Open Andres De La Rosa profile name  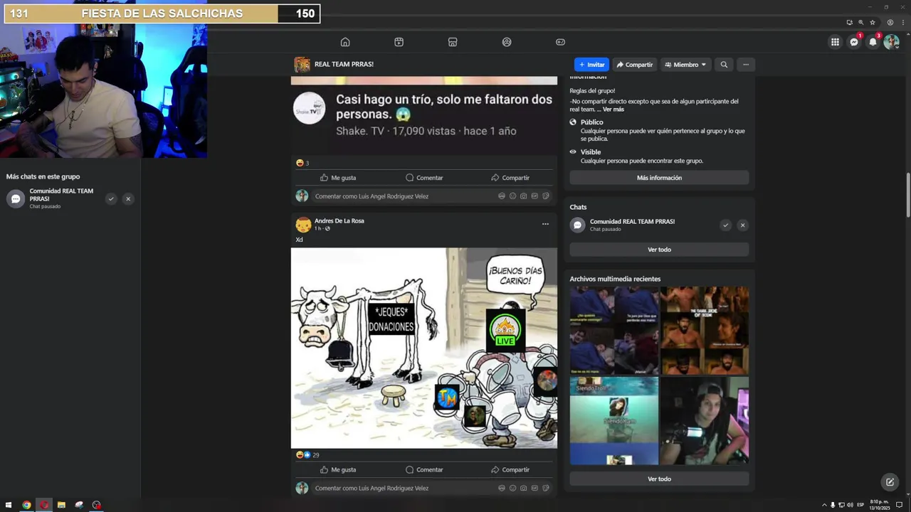(339, 221)
